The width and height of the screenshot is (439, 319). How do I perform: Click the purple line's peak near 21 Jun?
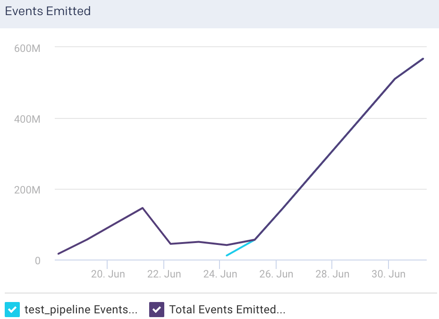point(143,208)
